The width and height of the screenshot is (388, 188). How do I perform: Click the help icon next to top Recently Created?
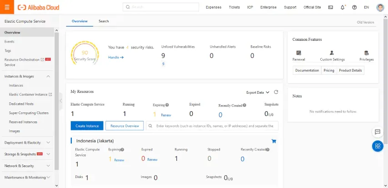coord(244,105)
